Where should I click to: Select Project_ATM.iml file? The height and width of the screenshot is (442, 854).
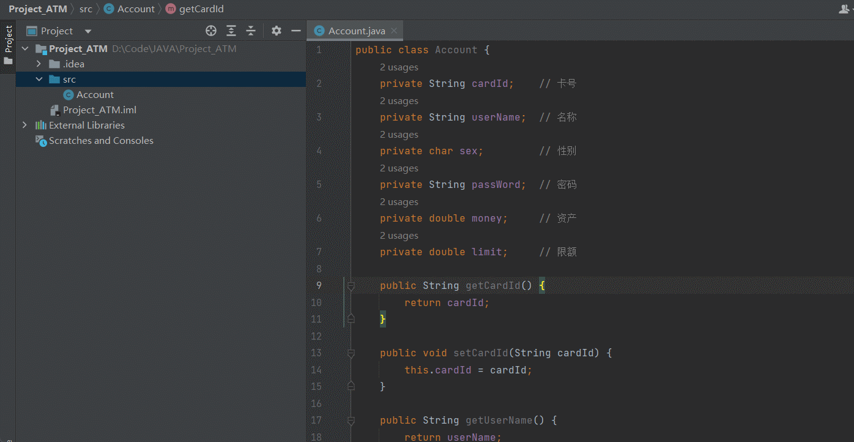100,110
